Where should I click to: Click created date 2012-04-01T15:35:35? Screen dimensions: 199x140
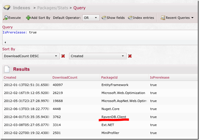pyautogui.click(x=27, y=117)
